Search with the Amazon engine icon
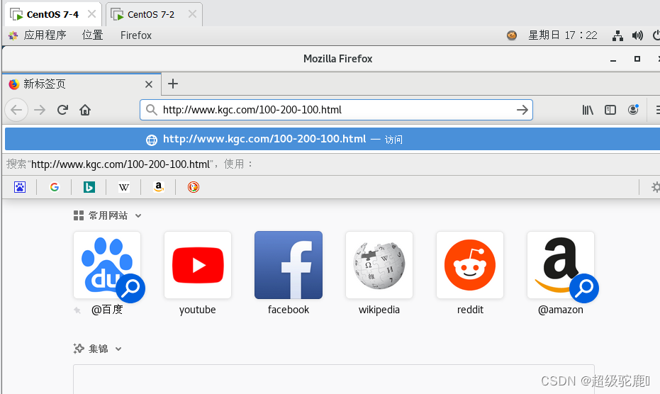 (x=158, y=187)
